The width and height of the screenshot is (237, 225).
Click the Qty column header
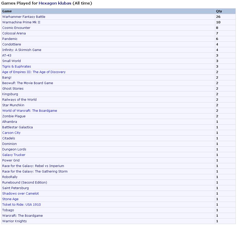pos(219,11)
